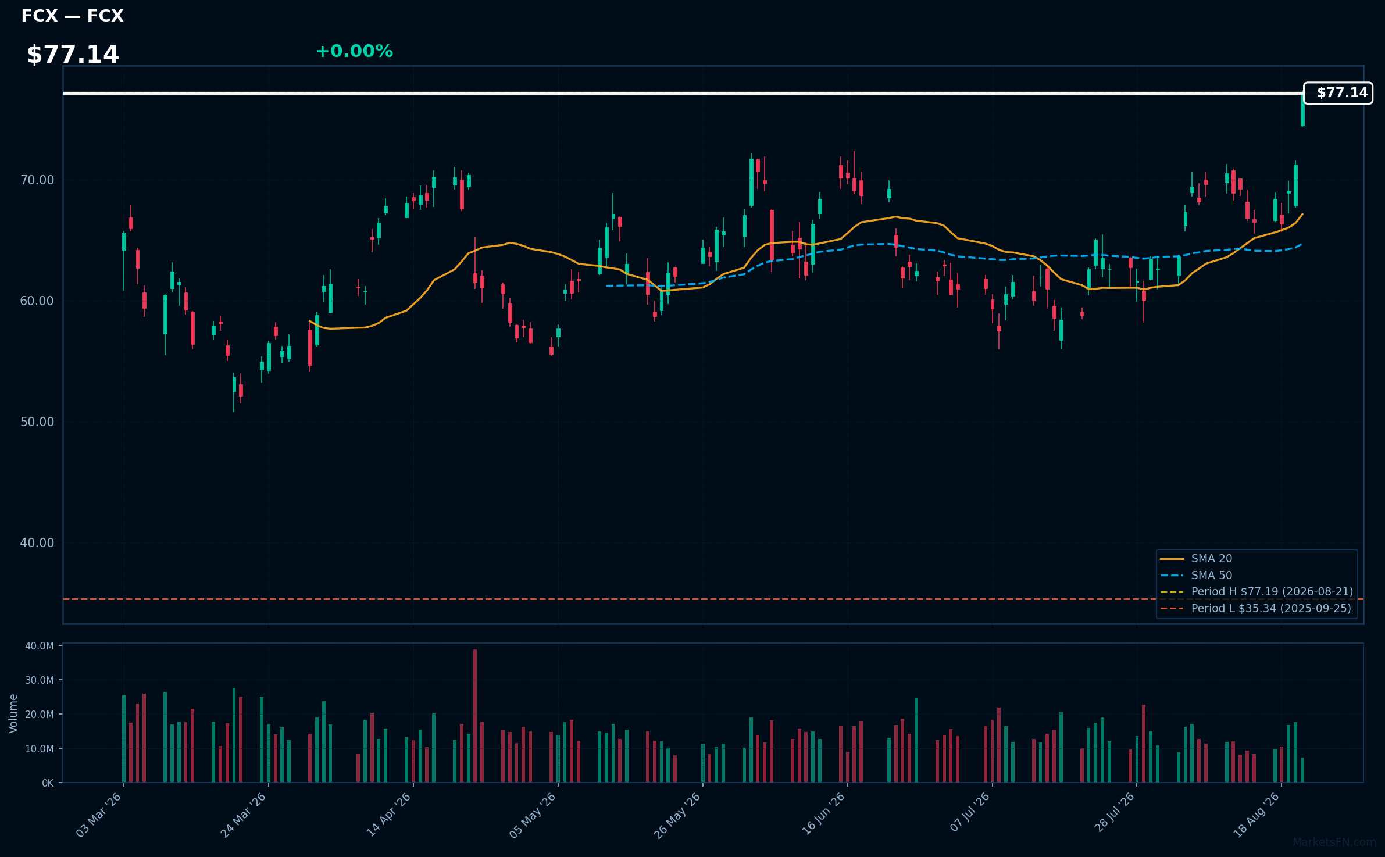Click the 10.0M volume axis label

tap(40, 749)
